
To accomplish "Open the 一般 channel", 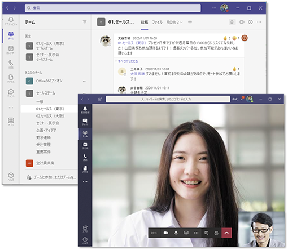I will (40, 101).
